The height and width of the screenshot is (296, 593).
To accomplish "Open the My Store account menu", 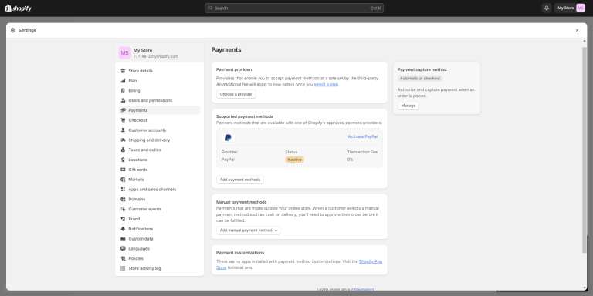I will 571,8.
